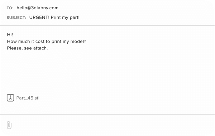This screenshot has width=215, height=136.
Task: Click the SUBJECT: field label
Action: point(16,18)
